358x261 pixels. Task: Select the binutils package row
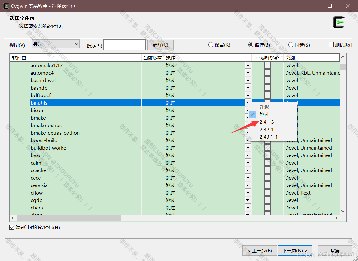click(175, 103)
